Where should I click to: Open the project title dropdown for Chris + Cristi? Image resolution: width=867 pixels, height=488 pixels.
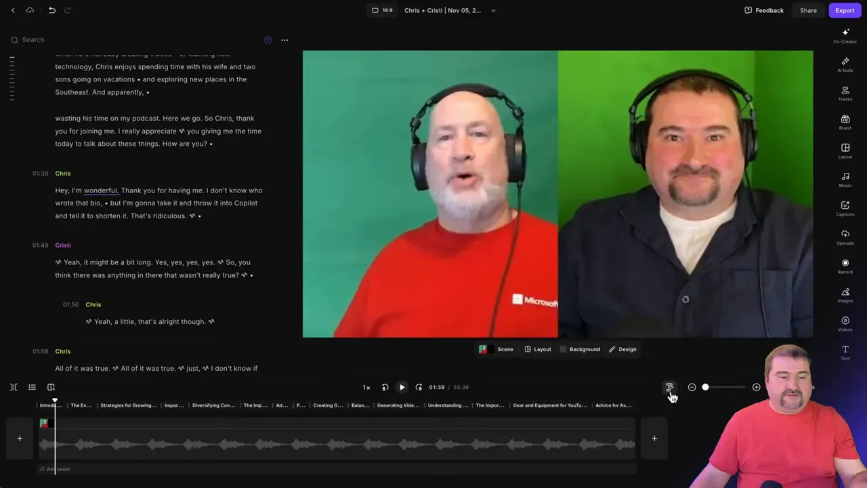tap(492, 10)
